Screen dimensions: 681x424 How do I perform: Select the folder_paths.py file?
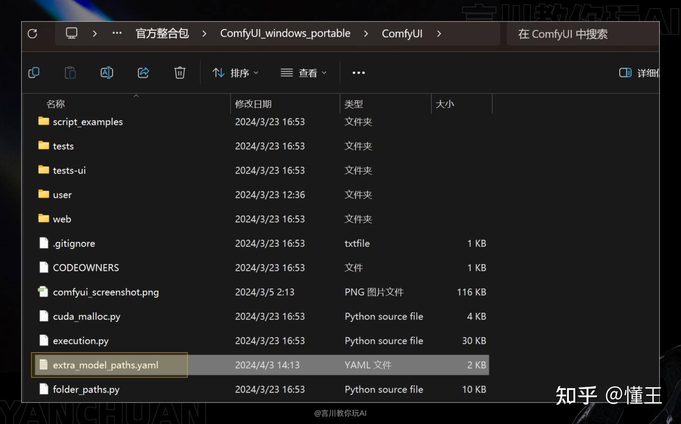(86, 389)
